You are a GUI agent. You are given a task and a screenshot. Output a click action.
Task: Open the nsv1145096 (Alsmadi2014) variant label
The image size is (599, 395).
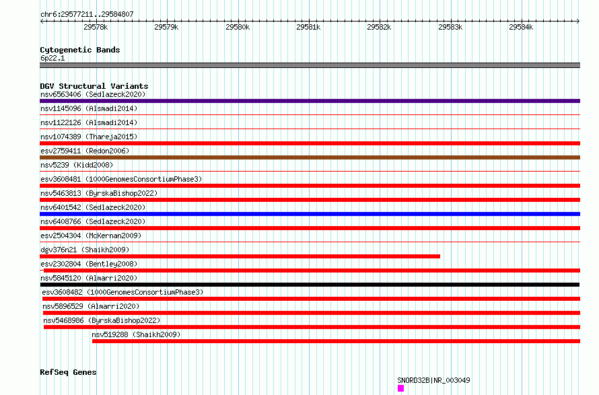pyautogui.click(x=89, y=108)
